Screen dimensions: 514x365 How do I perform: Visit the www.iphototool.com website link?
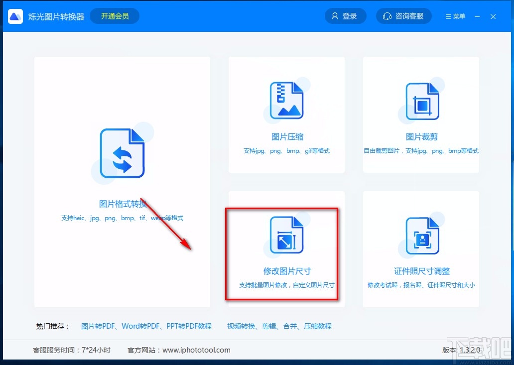[196, 350]
